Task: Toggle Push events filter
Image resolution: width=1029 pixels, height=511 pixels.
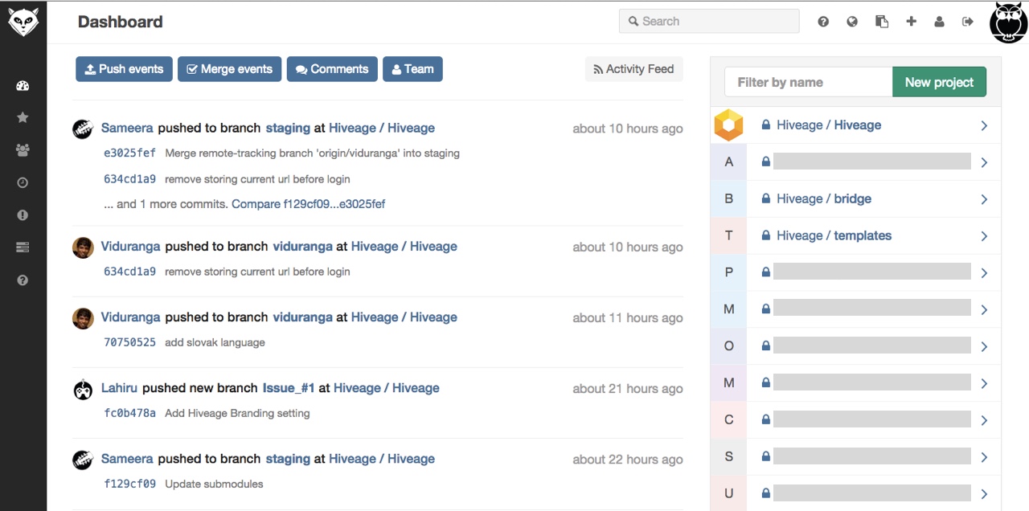Action: pos(124,69)
